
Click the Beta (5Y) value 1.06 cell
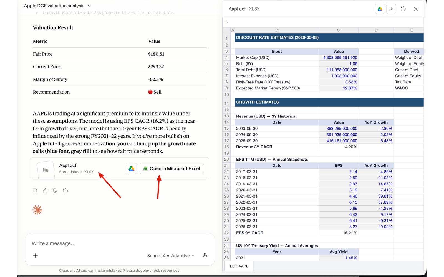339,64
